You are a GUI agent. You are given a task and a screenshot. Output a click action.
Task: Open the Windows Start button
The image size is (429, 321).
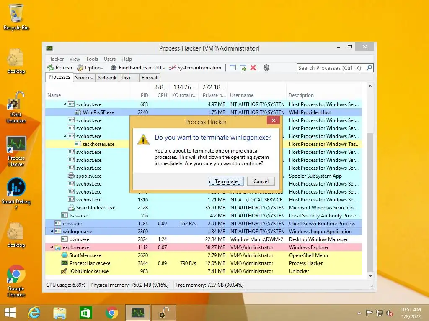click(x=10, y=313)
